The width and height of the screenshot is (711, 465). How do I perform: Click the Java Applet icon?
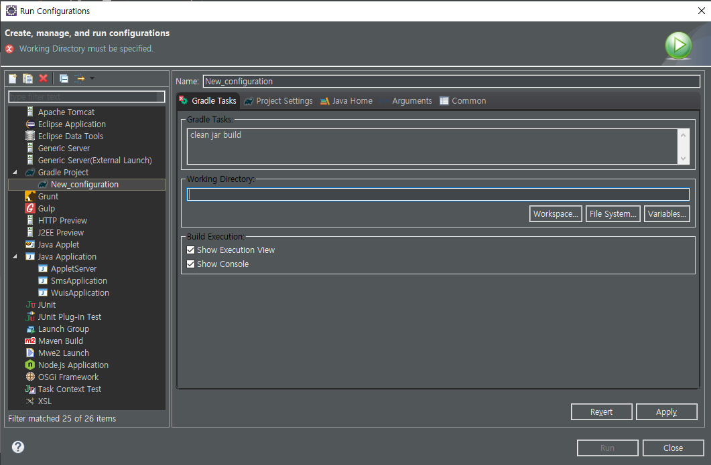(30, 244)
